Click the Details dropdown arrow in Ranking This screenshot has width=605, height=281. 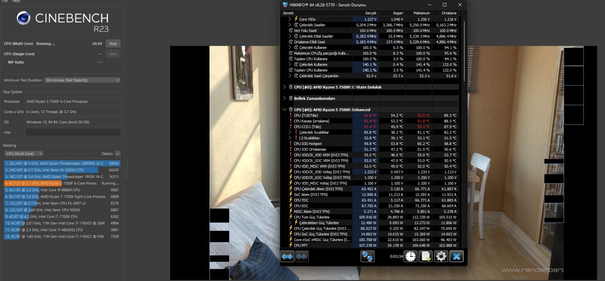coord(118,154)
